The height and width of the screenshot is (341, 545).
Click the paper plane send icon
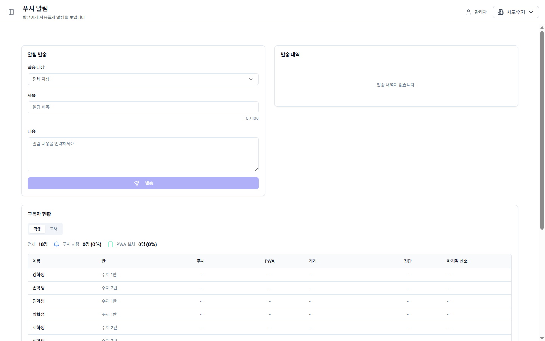tap(136, 183)
